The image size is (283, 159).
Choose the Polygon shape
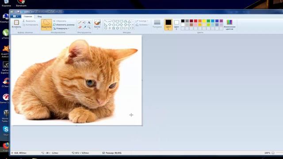(x=125, y=21)
